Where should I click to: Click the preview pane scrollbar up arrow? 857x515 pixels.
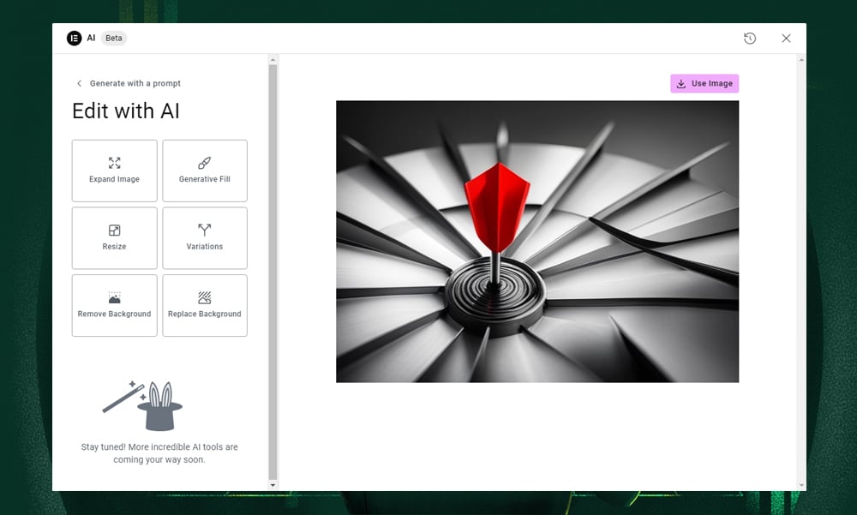[801, 60]
